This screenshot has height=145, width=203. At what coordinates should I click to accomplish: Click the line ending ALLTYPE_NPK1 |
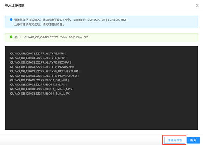39,58
